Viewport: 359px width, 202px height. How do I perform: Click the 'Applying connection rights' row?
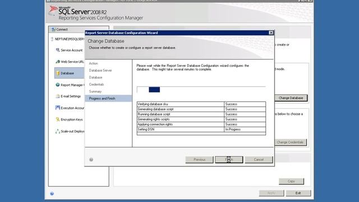201,125
